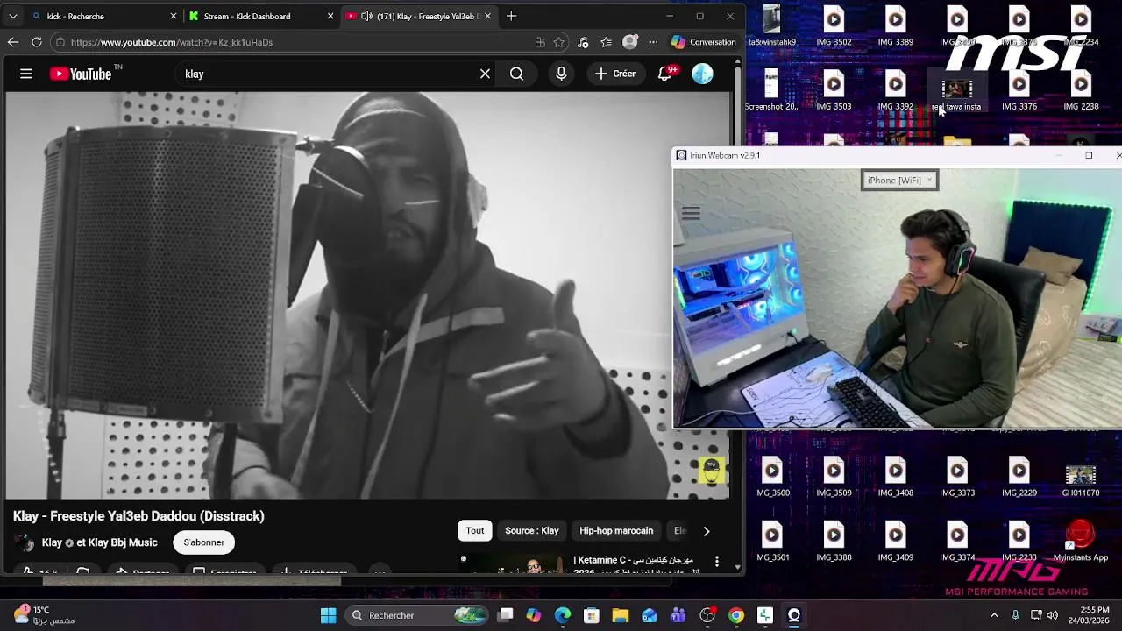Select desktop file IMG_3409
The height and width of the screenshot is (631, 1122).
895,542
